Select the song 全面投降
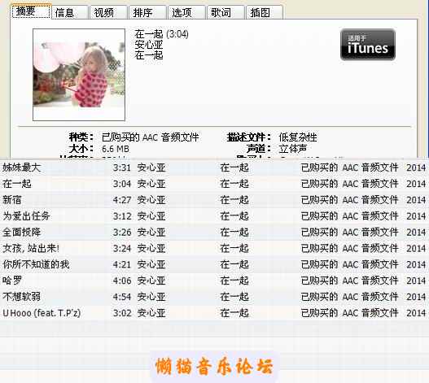This screenshot has height=383, width=429. click(x=215, y=232)
